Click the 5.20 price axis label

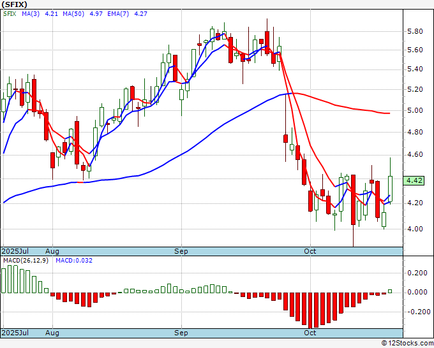point(415,90)
